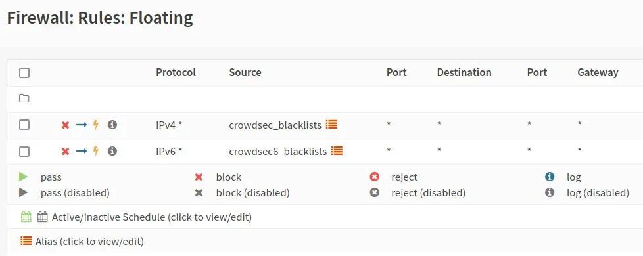The height and width of the screenshot is (256, 643).
Task: Click the red block icon on IPv4 rule
Action: coord(65,125)
